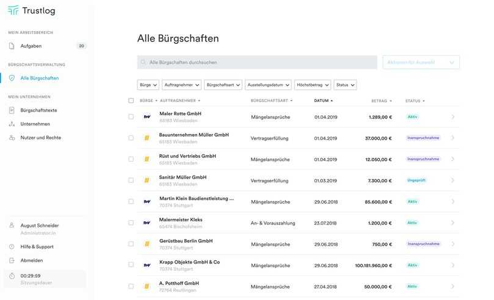The height and width of the screenshot is (300, 494).
Task: Click the Bürgschaftstexte icon in sidebar
Action: click(x=12, y=110)
